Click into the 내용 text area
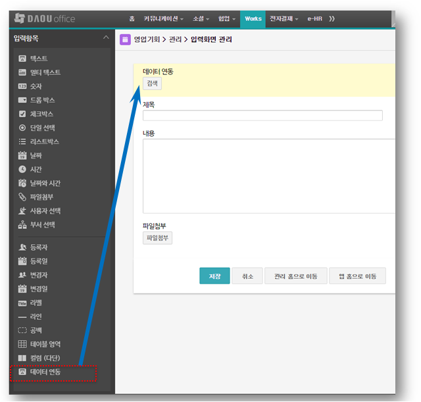 [269, 176]
